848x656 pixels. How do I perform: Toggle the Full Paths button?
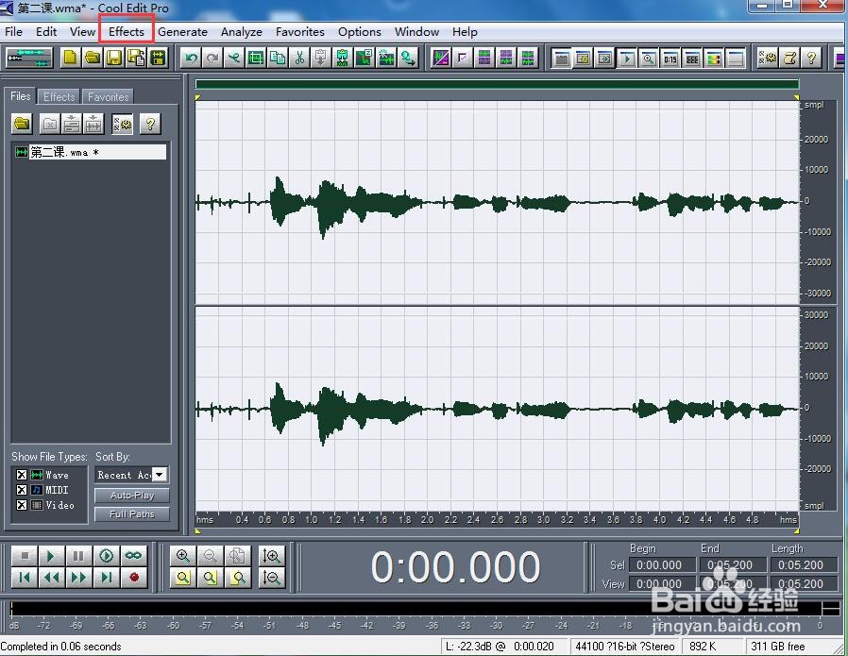click(132, 513)
